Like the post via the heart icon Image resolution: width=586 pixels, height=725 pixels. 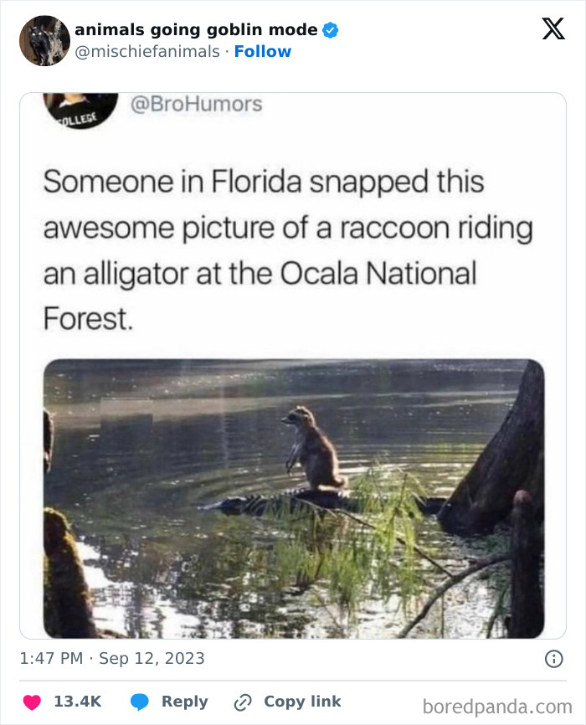click(30, 702)
